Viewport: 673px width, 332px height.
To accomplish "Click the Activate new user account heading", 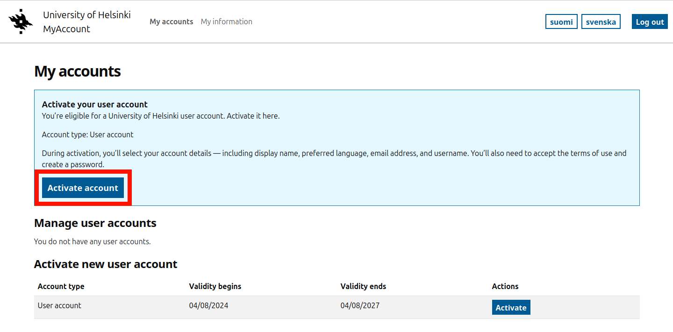I will 106,264.
